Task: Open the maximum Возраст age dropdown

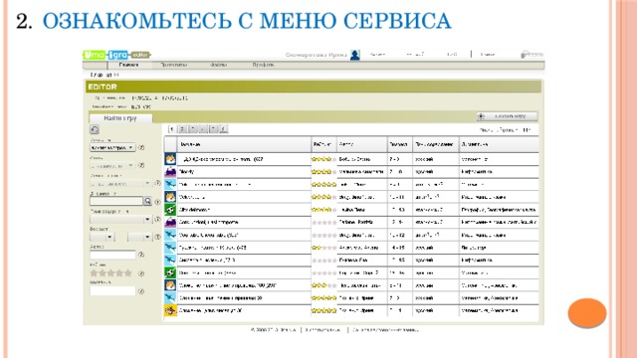Action: (x=139, y=237)
